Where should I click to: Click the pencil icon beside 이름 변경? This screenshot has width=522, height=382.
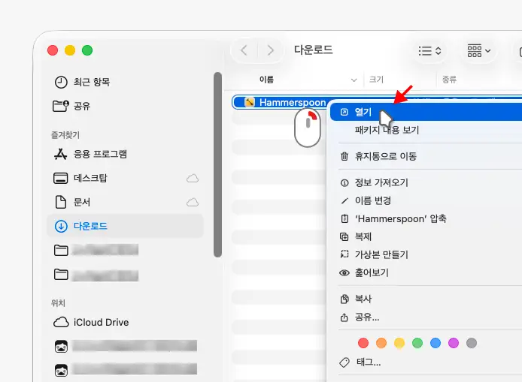click(x=344, y=200)
